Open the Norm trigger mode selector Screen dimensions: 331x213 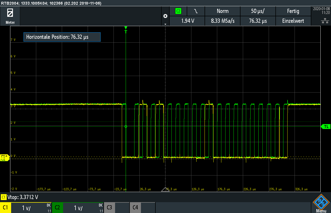click(x=222, y=11)
